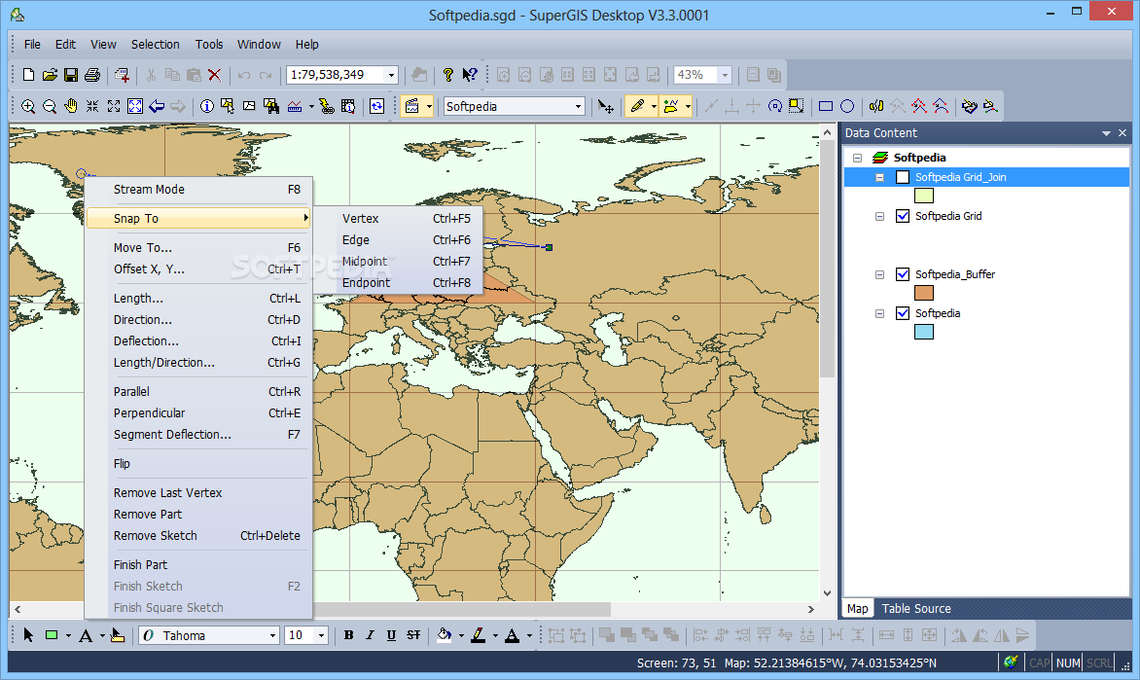Open the 43% zoom percentage dropdown
The height and width of the screenshot is (680, 1140).
click(x=724, y=75)
